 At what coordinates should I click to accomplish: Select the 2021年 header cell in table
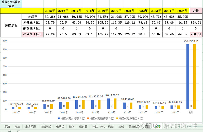tap(129, 11)
